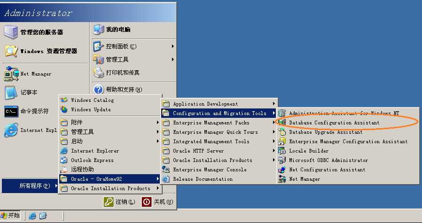Image resolution: width=422 pixels, height=223 pixels.
Task: Open Enterprise Manager Console icon
Action: (166, 170)
